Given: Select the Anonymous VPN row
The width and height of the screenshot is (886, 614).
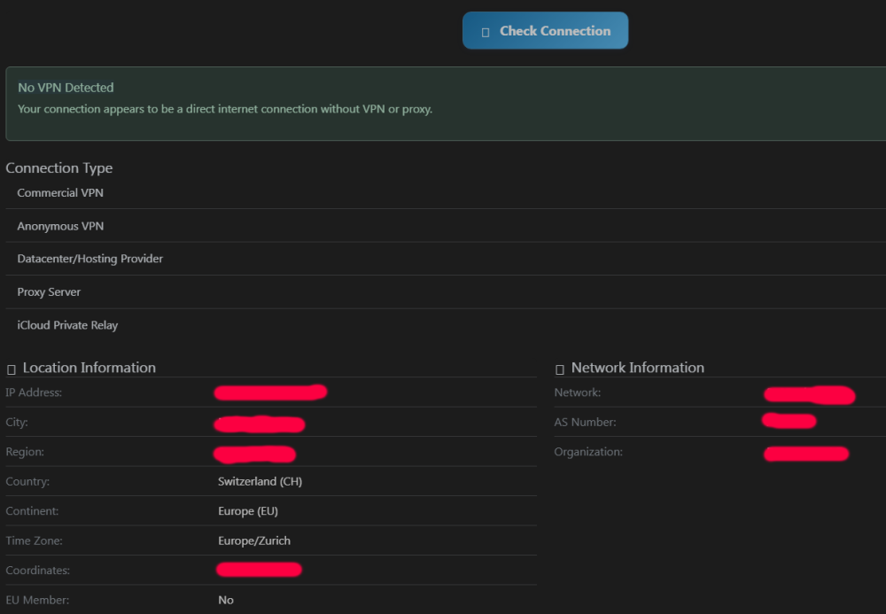Looking at the screenshot, I should tap(60, 227).
